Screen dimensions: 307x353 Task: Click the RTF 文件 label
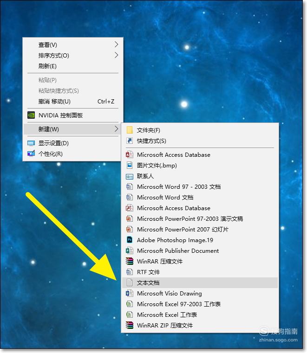pyautogui.click(x=148, y=272)
